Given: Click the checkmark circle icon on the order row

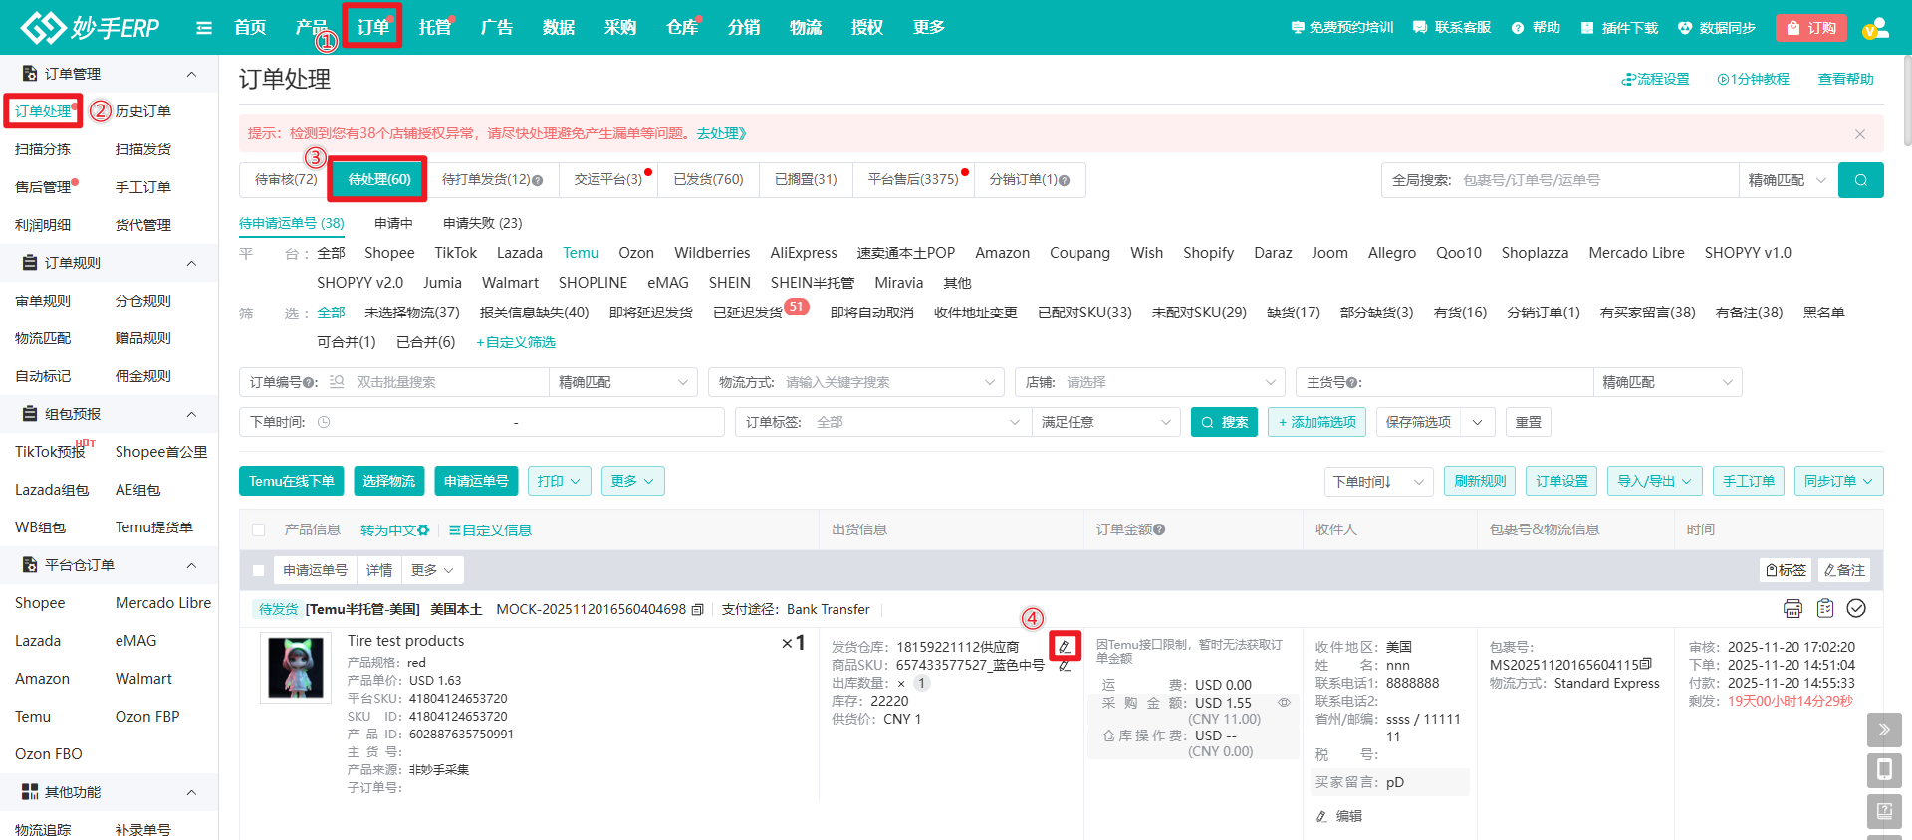Looking at the screenshot, I should 1856,608.
